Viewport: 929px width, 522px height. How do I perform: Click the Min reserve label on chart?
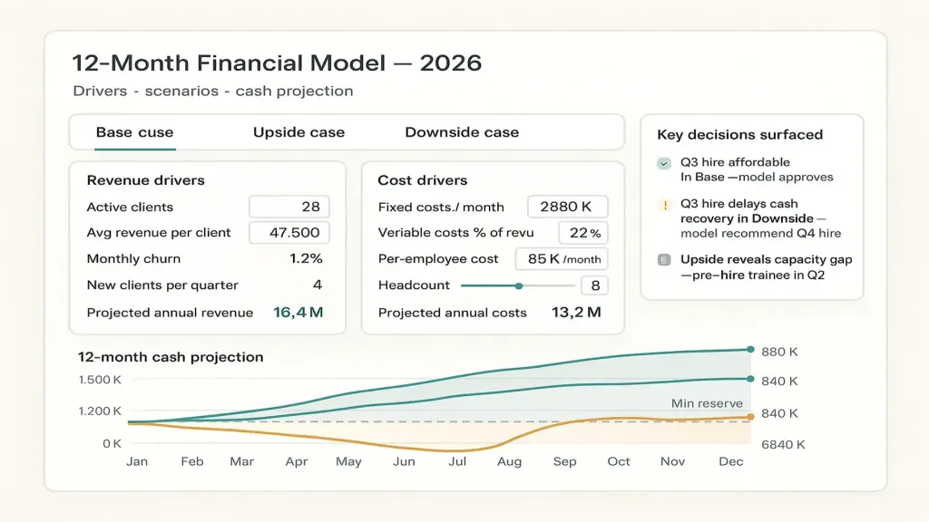[707, 403]
